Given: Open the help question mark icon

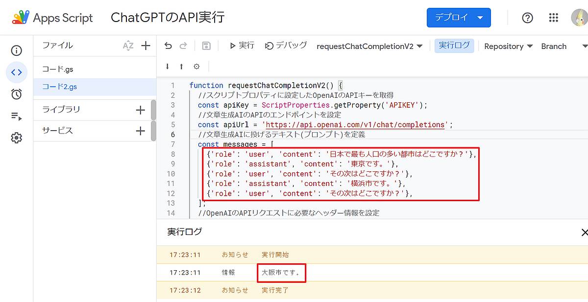Looking at the screenshot, I should [527, 18].
